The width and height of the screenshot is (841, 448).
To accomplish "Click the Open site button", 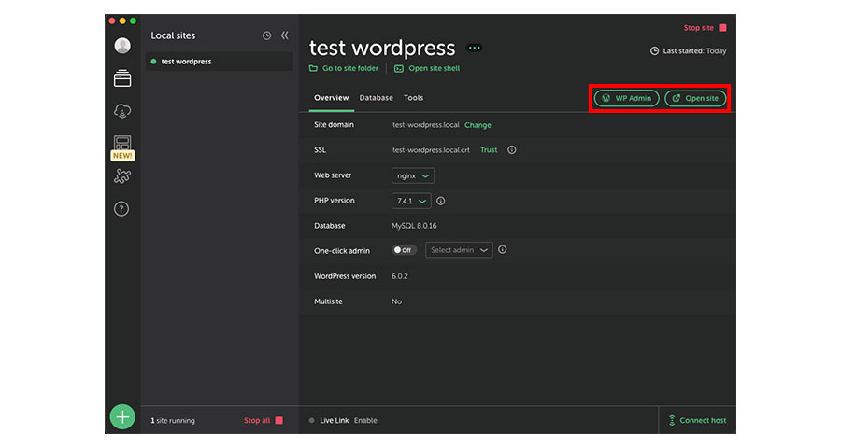I will coord(695,98).
